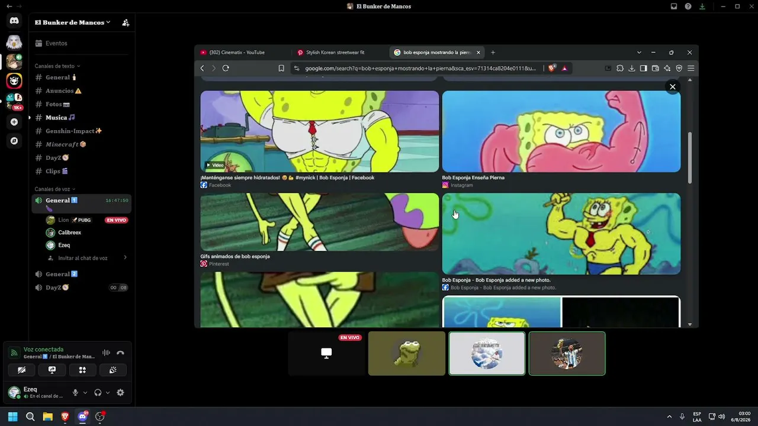The image size is (758, 426).
Task: Open the browser hamburger menu
Action: point(690,68)
